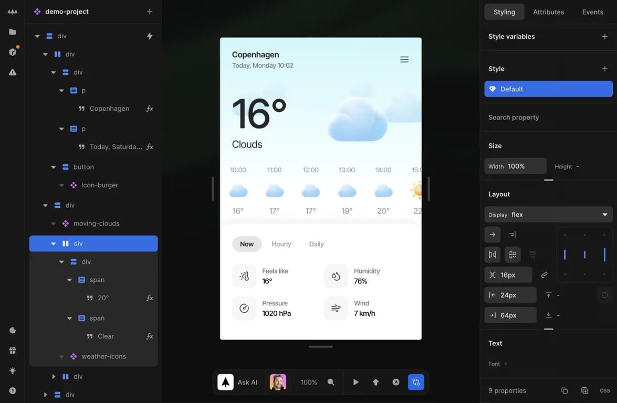Collapse the root div tree node
617x403 pixels.
point(37,36)
